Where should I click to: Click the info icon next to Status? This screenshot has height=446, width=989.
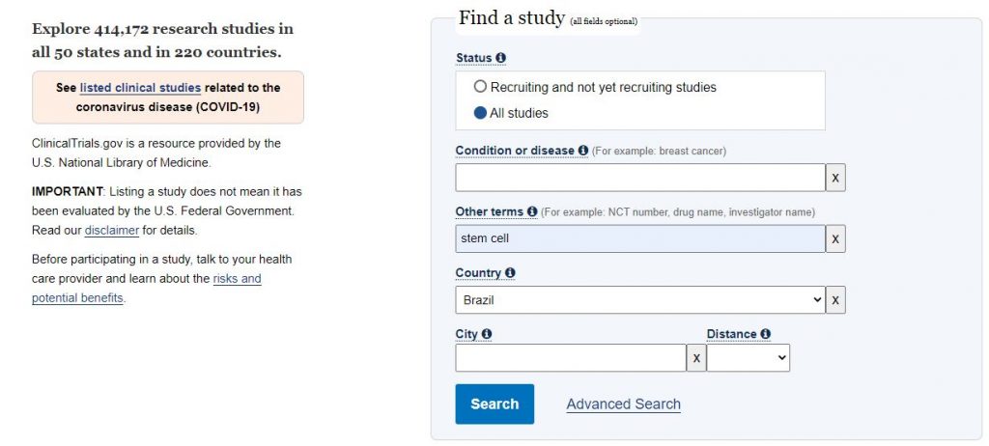[501, 58]
